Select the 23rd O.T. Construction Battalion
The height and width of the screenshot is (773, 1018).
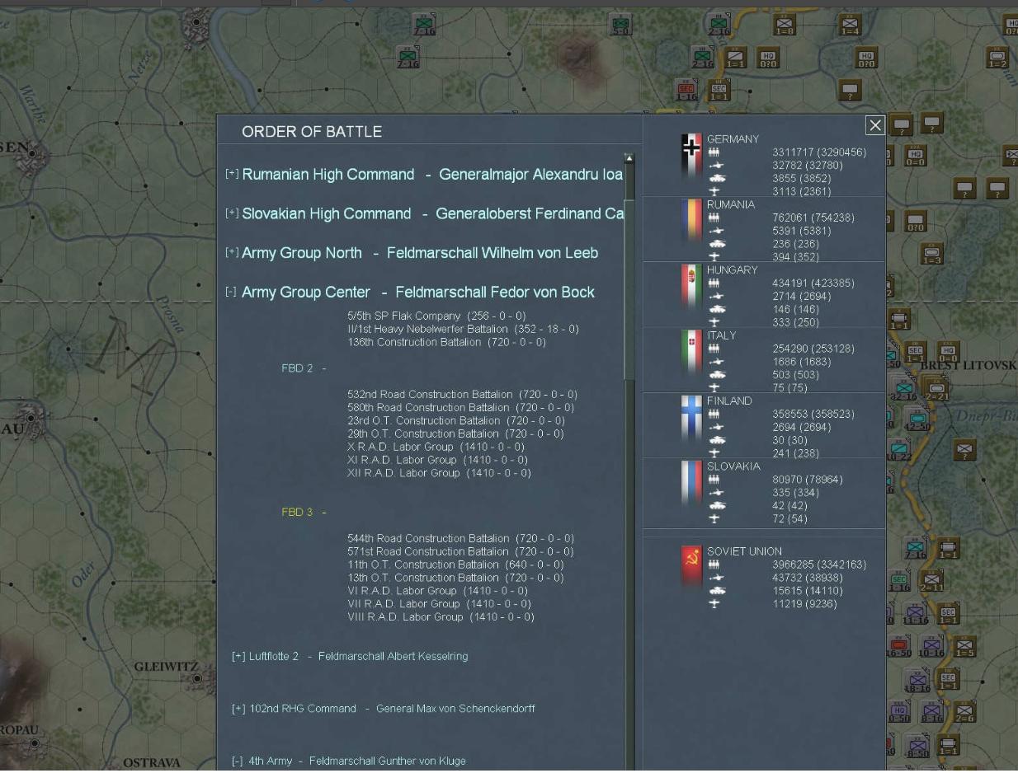click(x=455, y=421)
